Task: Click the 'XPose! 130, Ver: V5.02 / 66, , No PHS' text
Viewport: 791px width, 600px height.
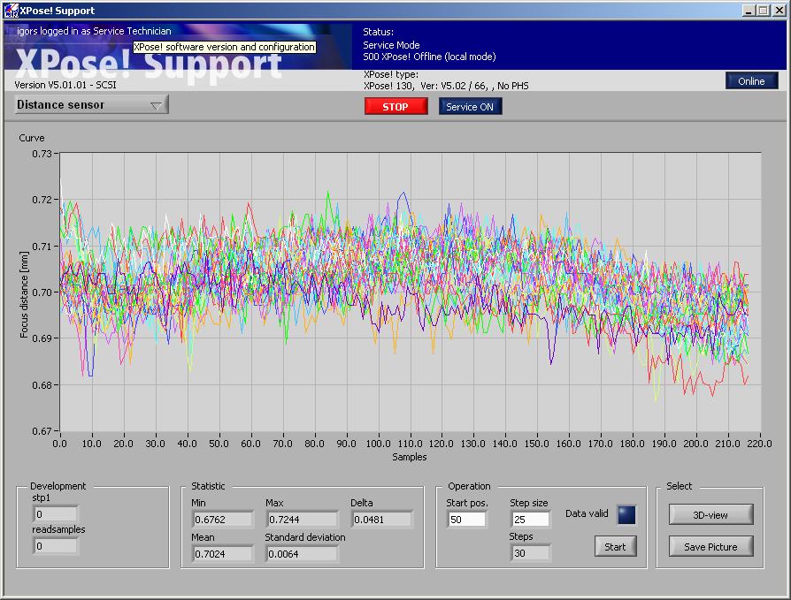Action: pos(446,86)
